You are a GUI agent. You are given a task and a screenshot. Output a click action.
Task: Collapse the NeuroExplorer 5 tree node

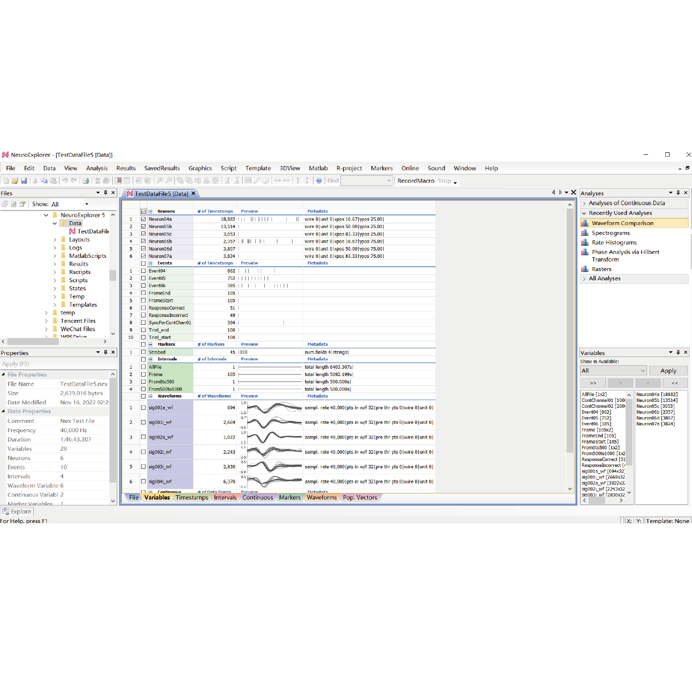coord(46,215)
